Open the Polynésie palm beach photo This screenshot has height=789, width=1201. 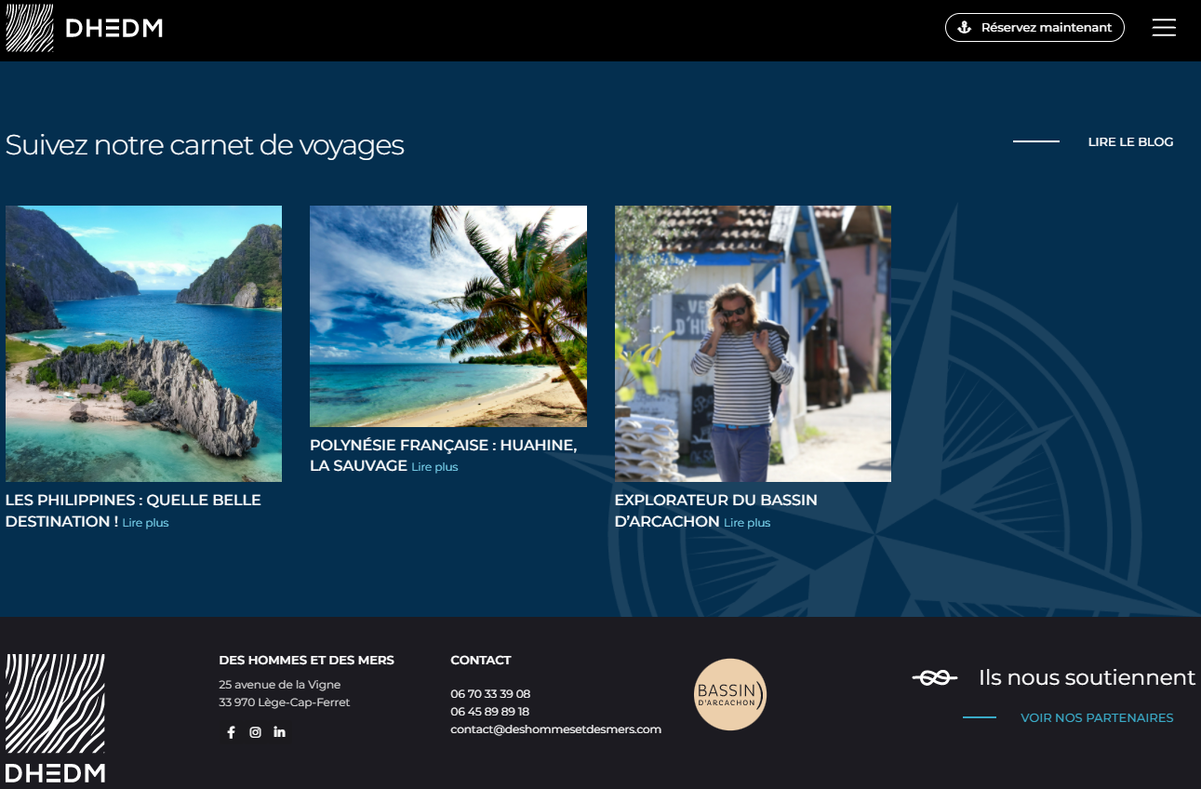[447, 315]
